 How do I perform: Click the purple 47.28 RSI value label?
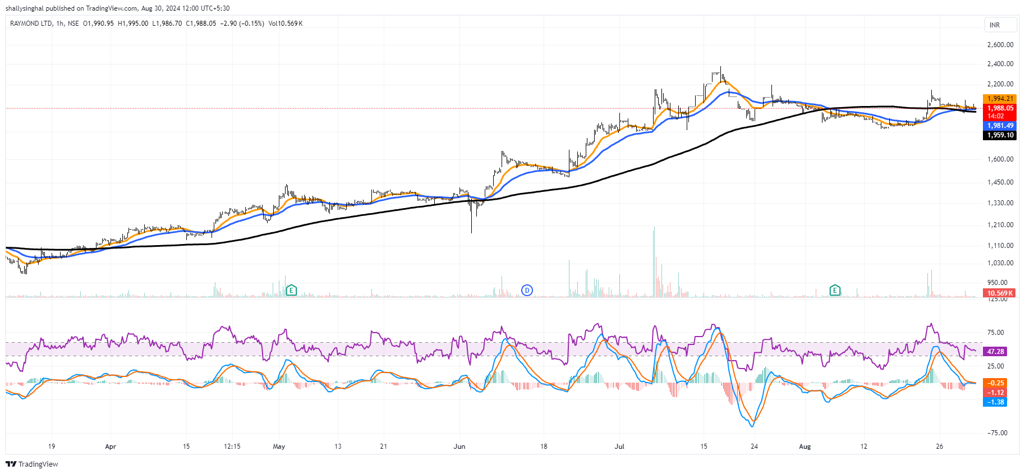pos(995,352)
